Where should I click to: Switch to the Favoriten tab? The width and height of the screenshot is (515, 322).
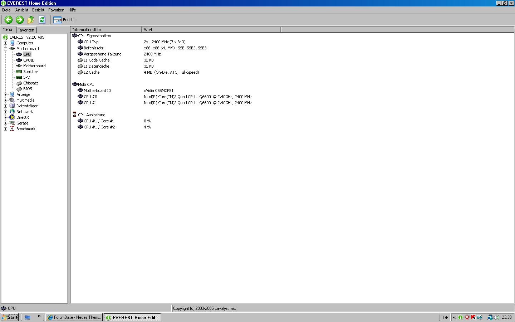26,30
